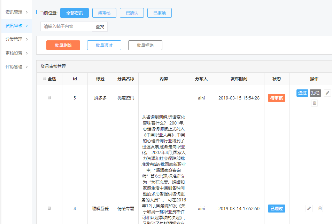Click the 分类名称 column header
Image resolution: width=332 pixels, height=224 pixels.
click(x=126, y=79)
